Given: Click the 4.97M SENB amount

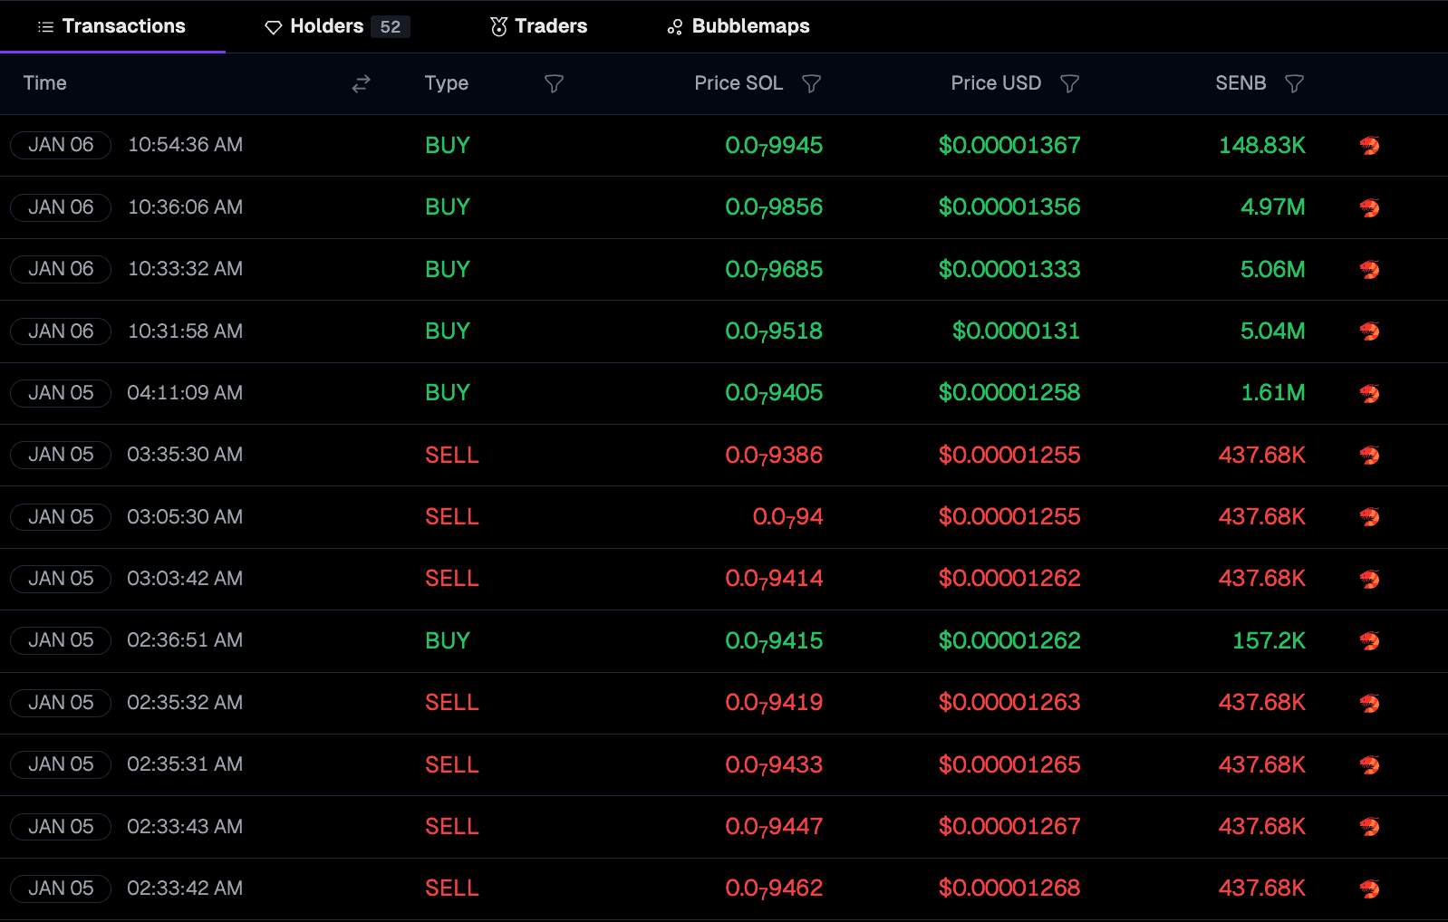Looking at the screenshot, I should click(1273, 207).
